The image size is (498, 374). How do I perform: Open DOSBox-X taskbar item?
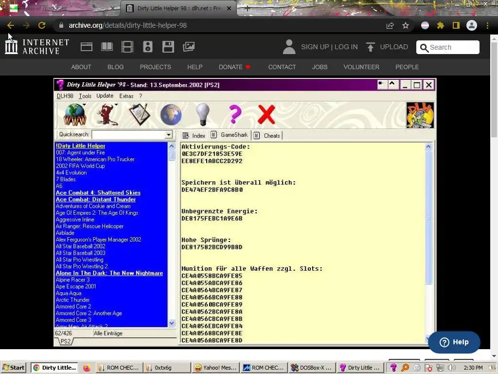(312, 368)
